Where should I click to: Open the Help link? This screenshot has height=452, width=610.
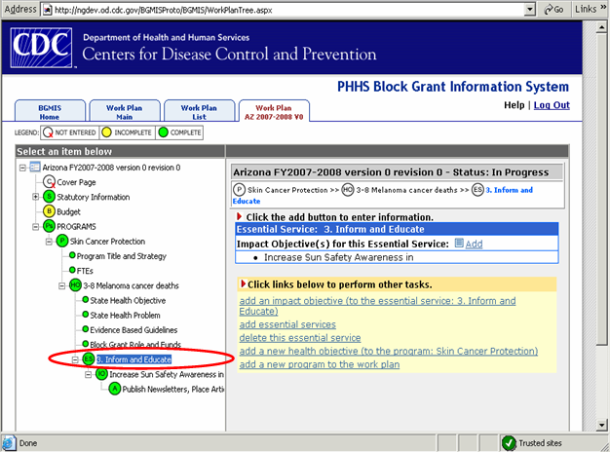(514, 105)
